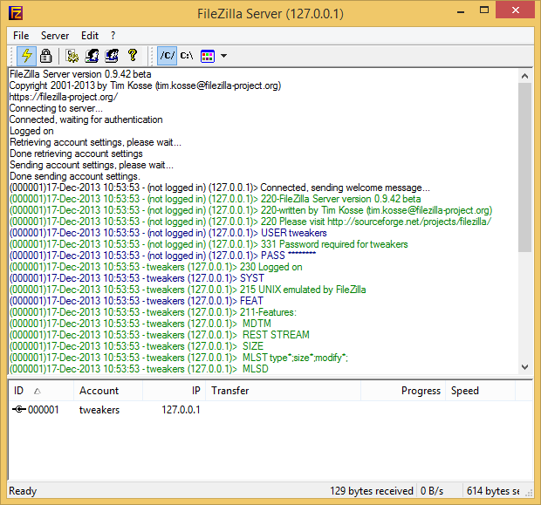541x505 pixels.
Task: Select connection row 000001
Action: 270,410
